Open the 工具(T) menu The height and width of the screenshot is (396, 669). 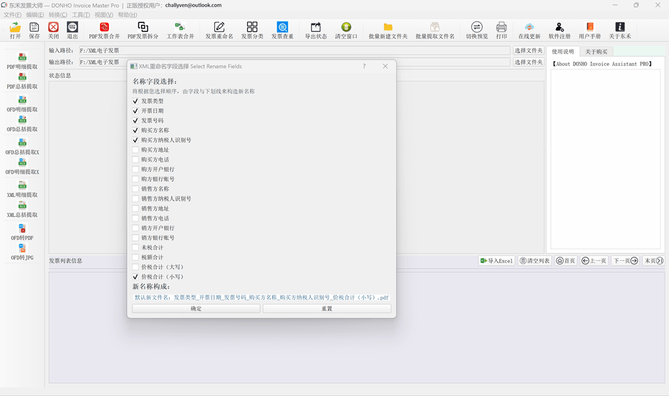pos(81,15)
